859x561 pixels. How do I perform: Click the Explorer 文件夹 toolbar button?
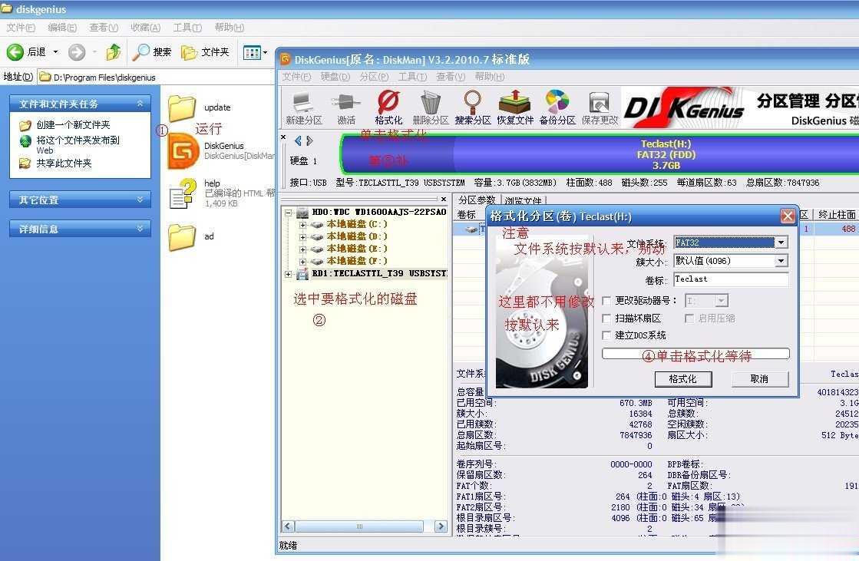(205, 52)
